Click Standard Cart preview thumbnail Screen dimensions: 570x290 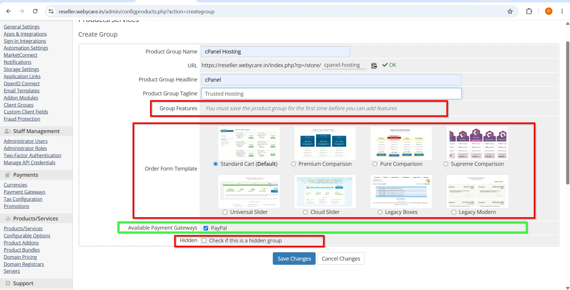(249, 143)
